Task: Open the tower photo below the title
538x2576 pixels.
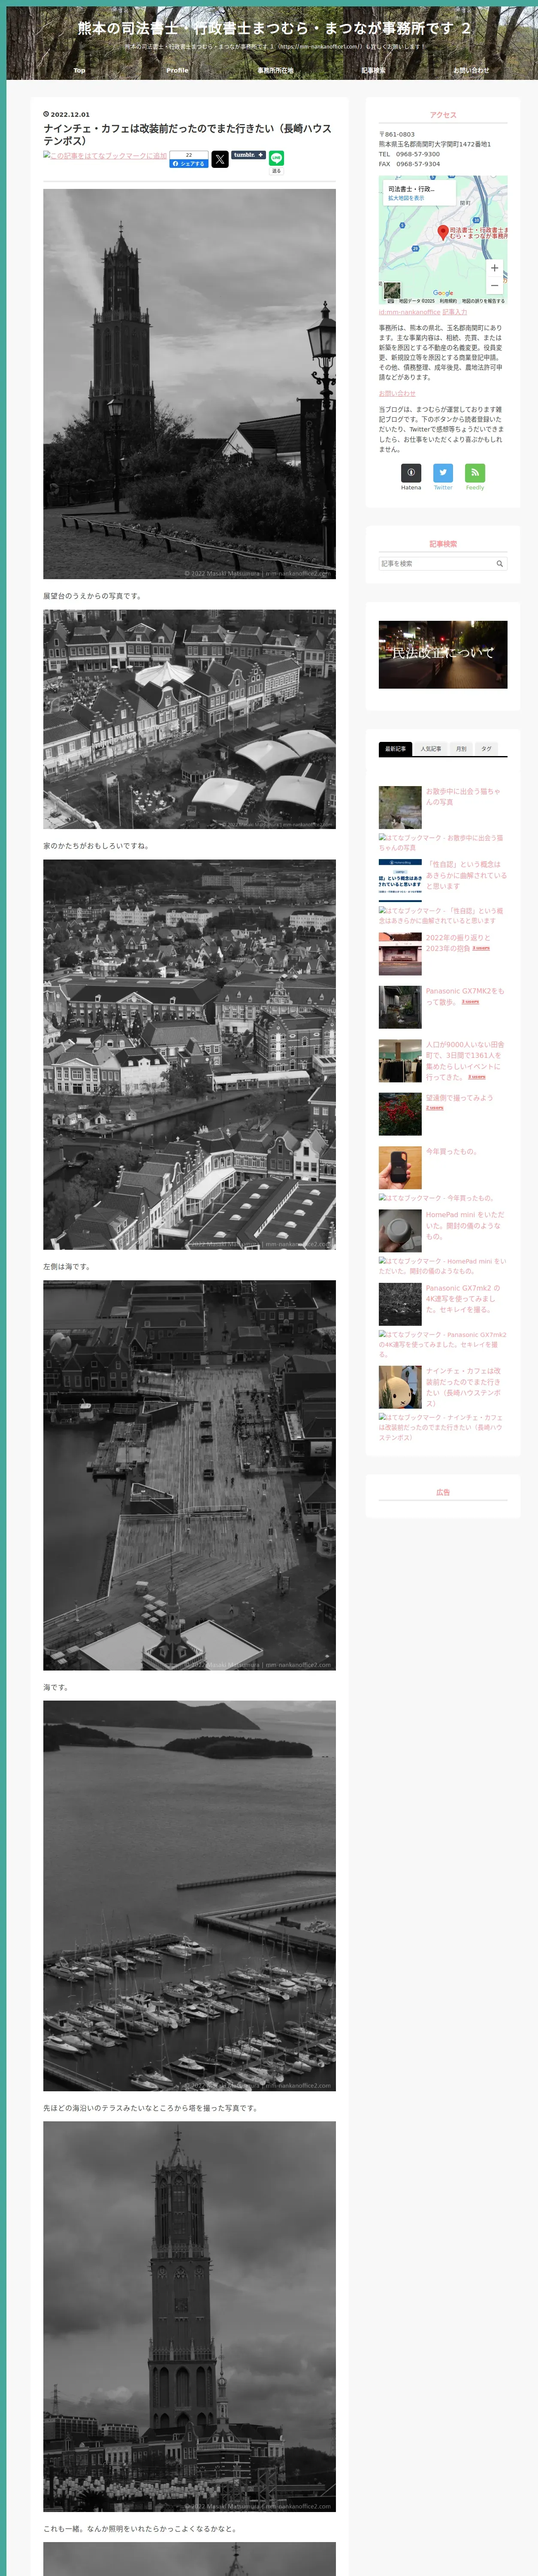Action: pos(189,384)
